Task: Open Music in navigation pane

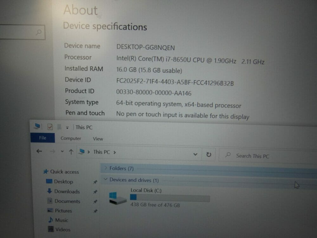Action: (61, 220)
